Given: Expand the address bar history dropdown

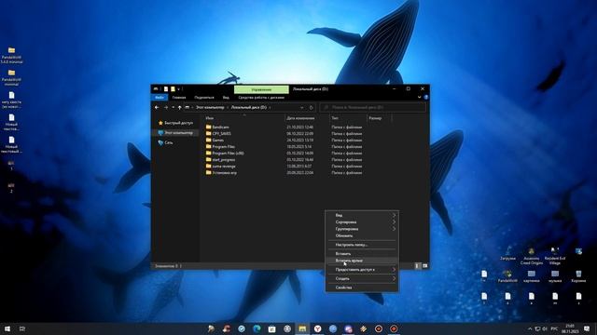Looking at the screenshot, I should tap(301, 108).
